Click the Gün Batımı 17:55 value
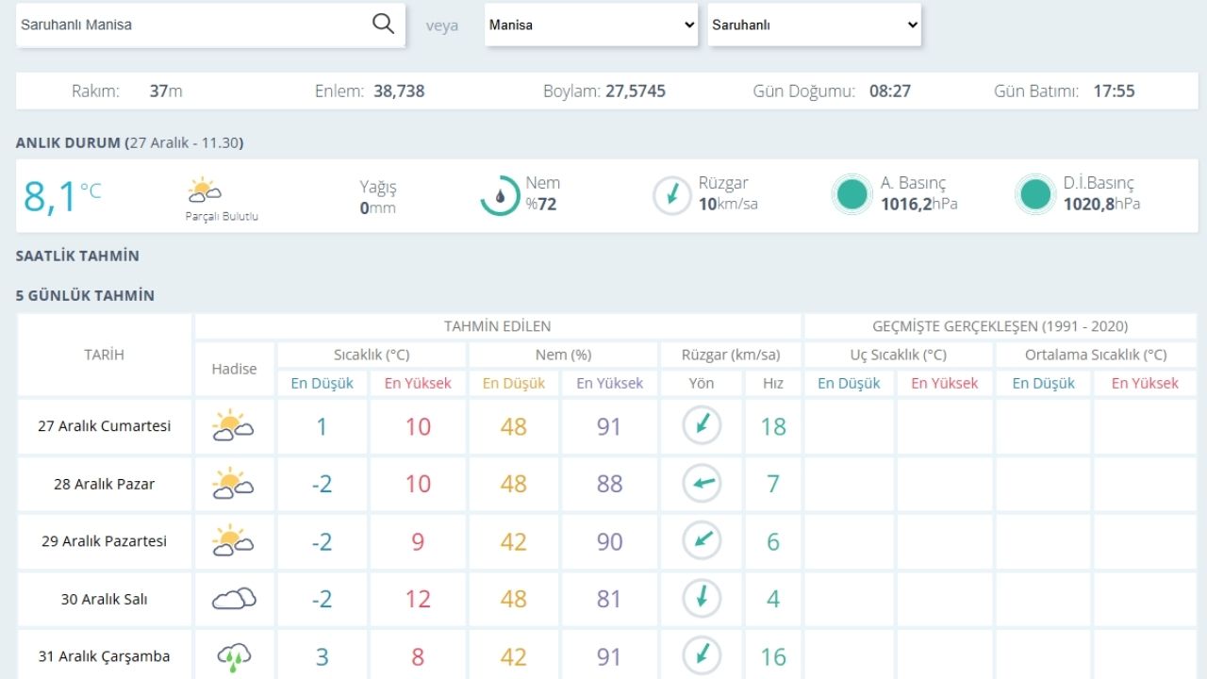Image resolution: width=1207 pixels, height=679 pixels. tap(1114, 91)
